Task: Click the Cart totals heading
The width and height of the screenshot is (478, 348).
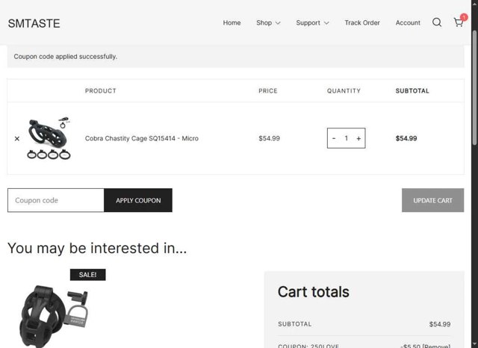Action: (314, 292)
